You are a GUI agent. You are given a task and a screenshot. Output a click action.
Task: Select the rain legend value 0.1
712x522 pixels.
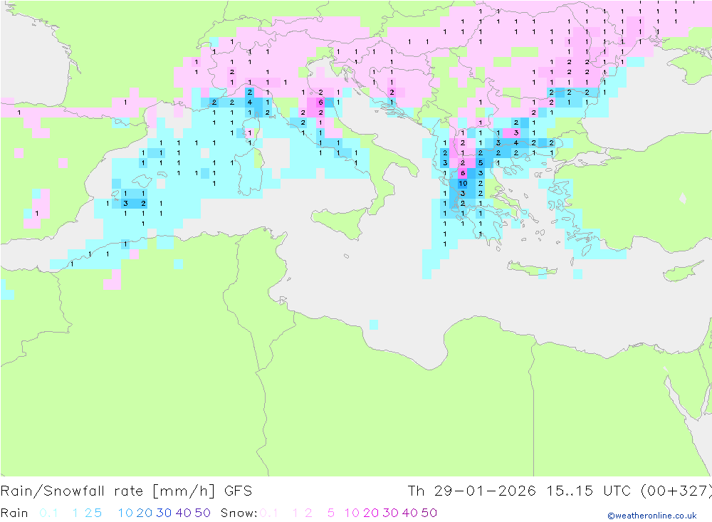(48, 513)
